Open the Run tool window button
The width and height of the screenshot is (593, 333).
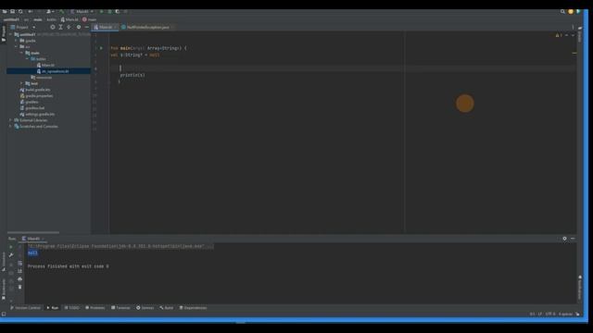[53, 308]
